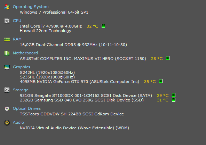Open the Operating System section link

coord(31,7)
